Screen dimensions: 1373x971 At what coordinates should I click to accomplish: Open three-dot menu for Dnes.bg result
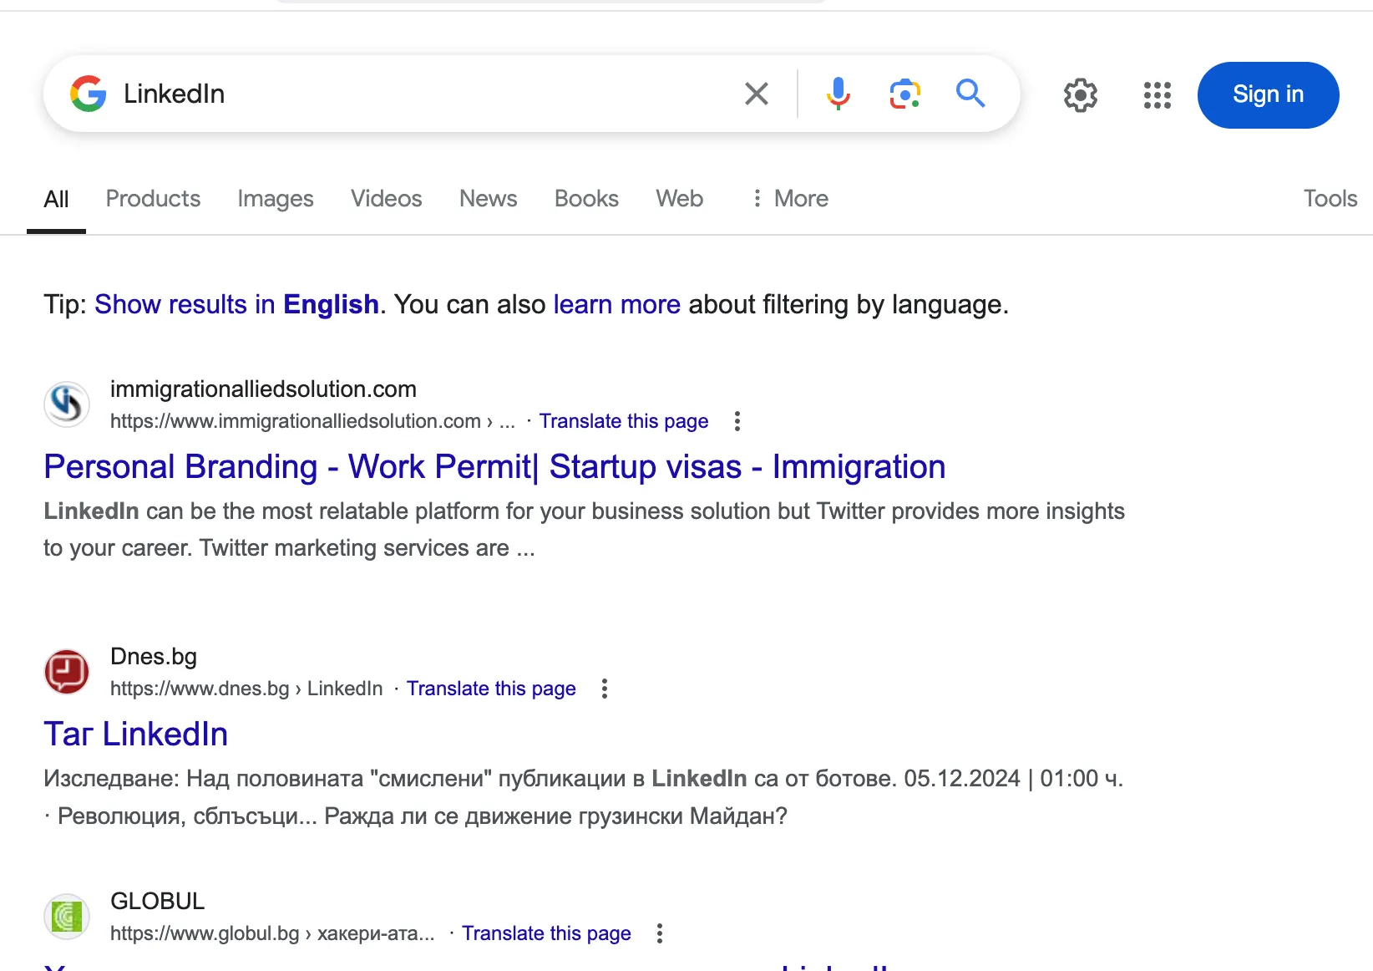605,689
